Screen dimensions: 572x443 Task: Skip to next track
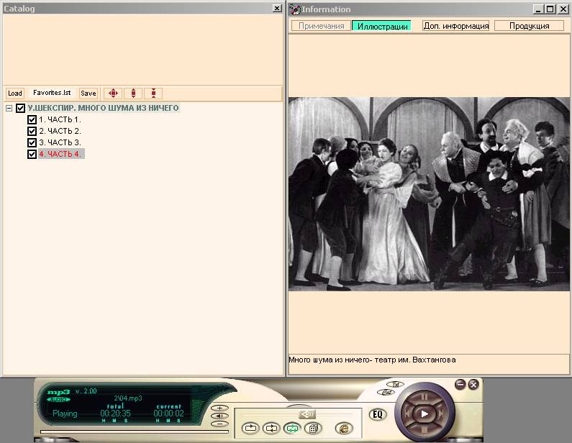tap(441, 414)
